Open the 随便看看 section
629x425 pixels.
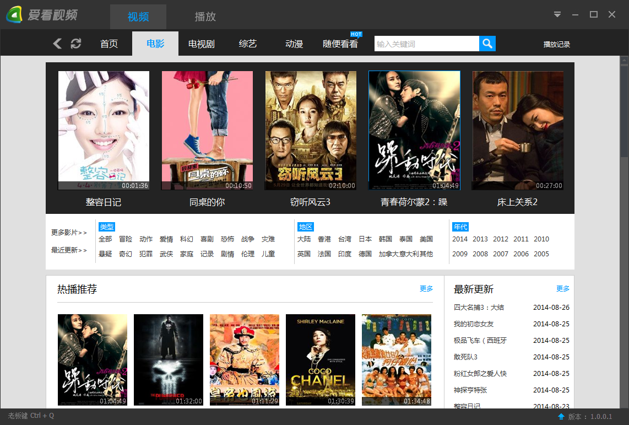point(340,44)
